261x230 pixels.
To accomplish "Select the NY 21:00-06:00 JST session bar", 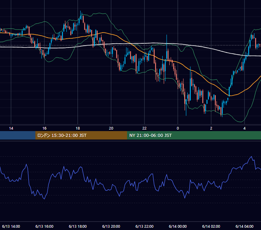I will pos(194,135).
